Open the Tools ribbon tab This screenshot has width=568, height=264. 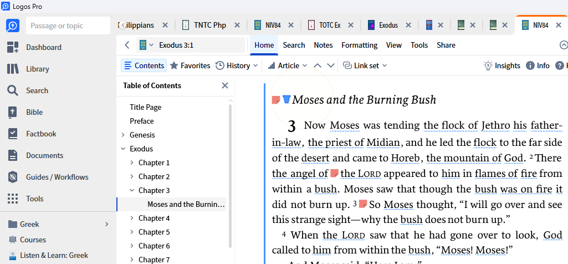(x=419, y=45)
